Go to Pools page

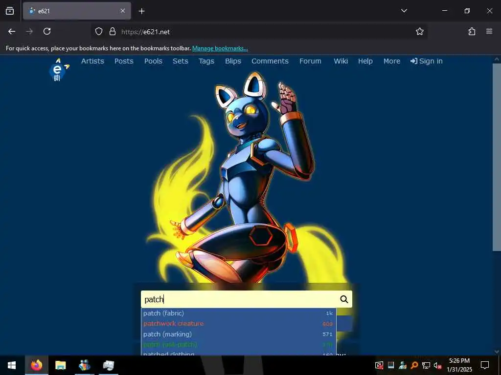[153, 61]
